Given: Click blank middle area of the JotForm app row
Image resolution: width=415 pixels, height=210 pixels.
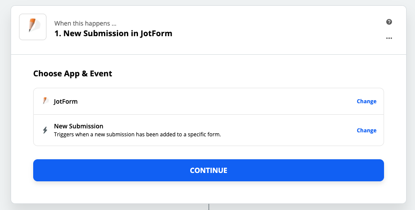Looking at the screenshot, I should 212,101.
